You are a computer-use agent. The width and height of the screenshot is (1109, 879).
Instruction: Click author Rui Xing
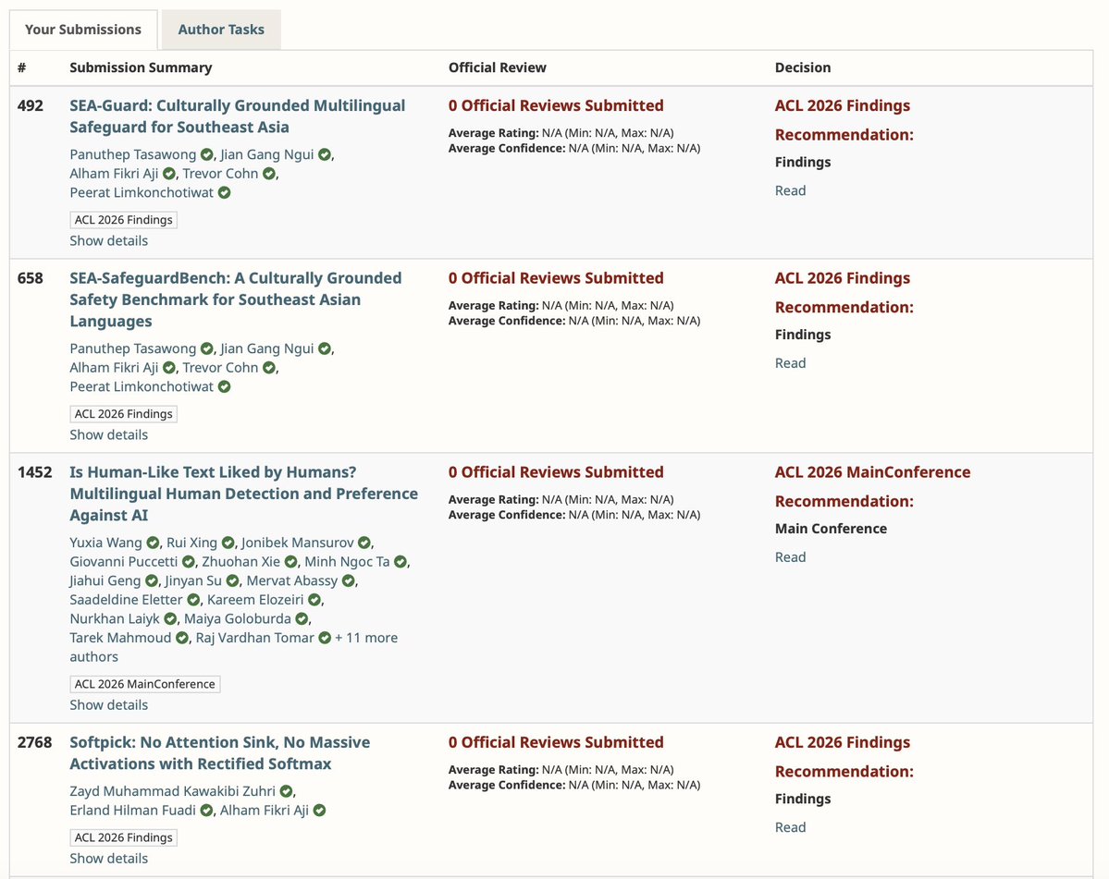pos(191,542)
